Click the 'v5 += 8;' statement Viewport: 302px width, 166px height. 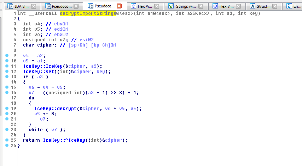[46, 114]
